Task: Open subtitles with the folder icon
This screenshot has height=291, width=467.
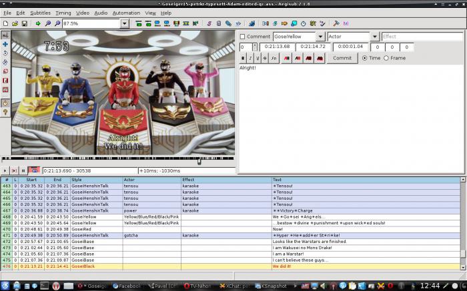Action: click(x=15, y=23)
